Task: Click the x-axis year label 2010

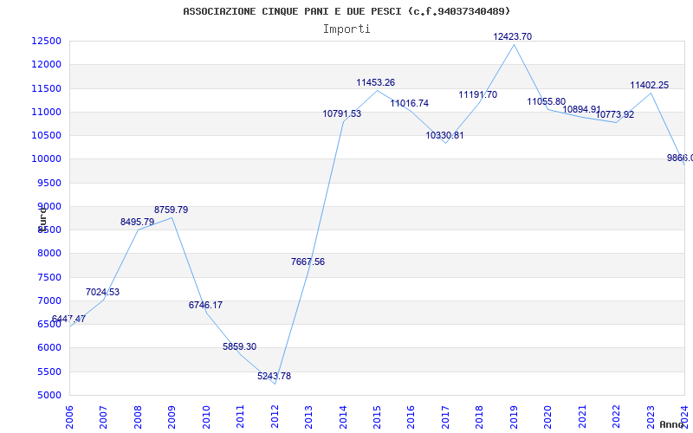Action: (206, 417)
